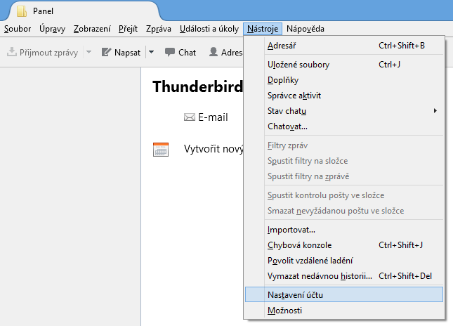Click the folder icon on Panel tab
Screen dimensions: 453x326
coord(22,11)
